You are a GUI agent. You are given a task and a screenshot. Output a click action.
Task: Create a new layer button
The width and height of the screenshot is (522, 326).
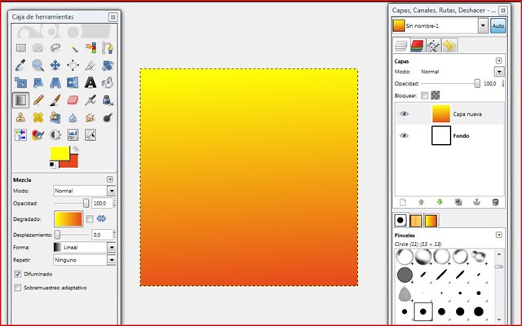(403, 202)
